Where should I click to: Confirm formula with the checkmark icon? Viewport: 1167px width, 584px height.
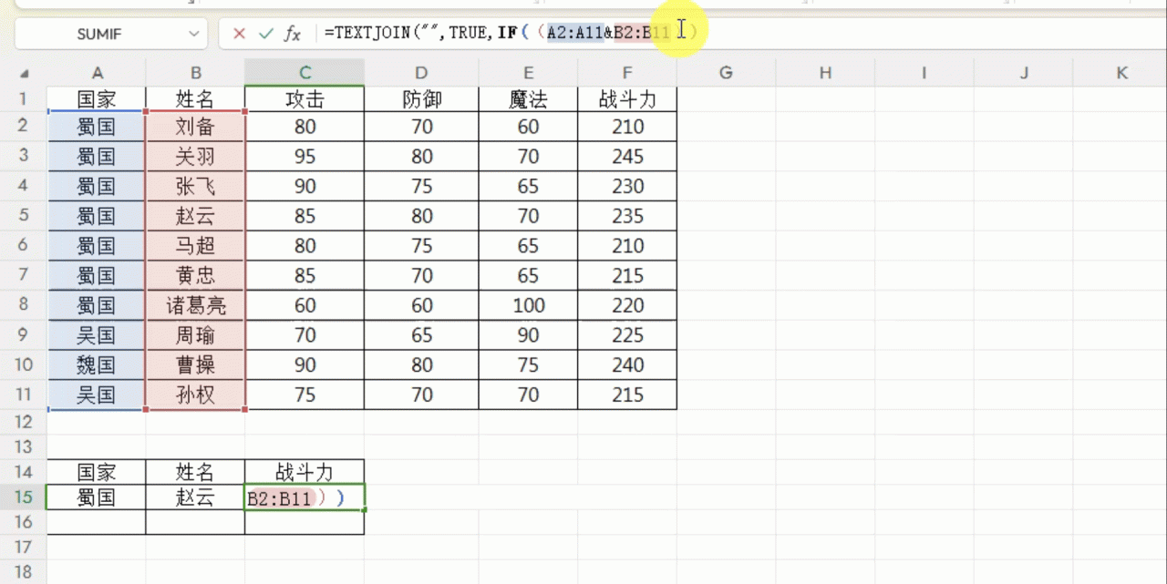click(265, 34)
